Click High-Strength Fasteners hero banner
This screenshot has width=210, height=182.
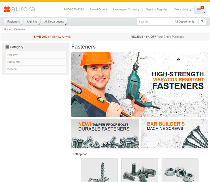(x=139, y=84)
